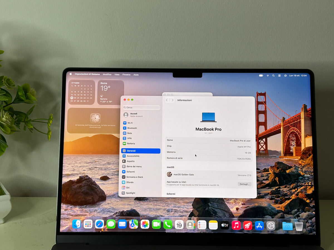Open the Vista menu
This screenshot has height=250, width=334.
(117, 74)
